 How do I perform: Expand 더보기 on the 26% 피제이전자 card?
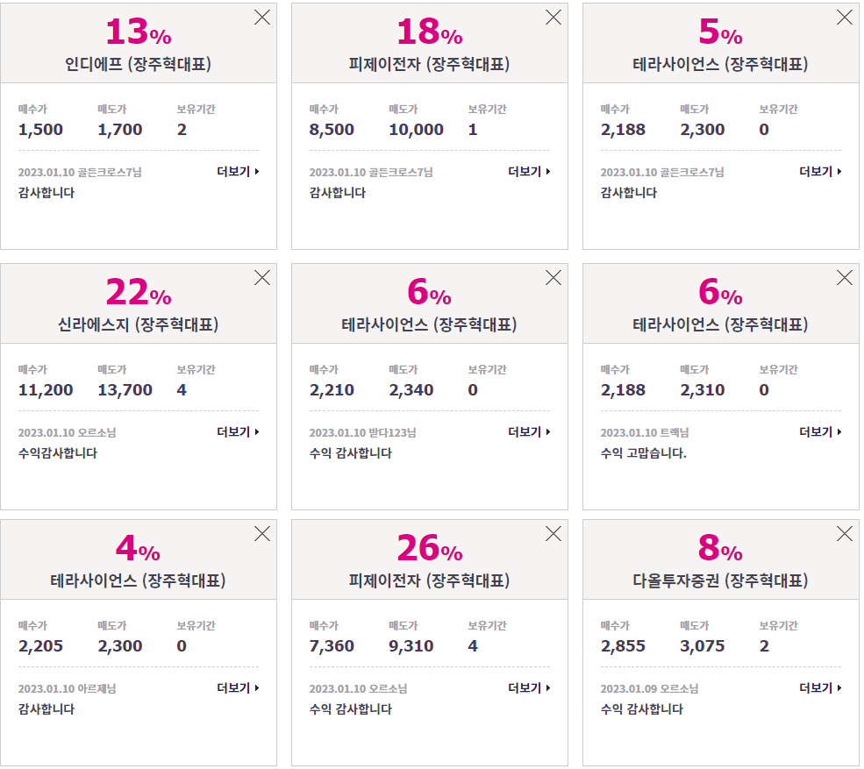click(x=529, y=688)
